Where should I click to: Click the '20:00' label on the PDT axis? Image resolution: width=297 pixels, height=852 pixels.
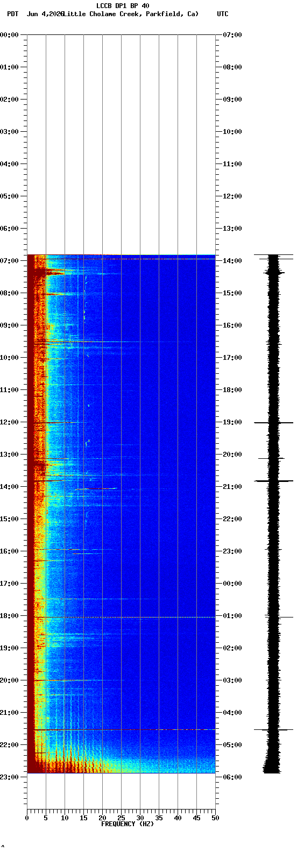10,680
